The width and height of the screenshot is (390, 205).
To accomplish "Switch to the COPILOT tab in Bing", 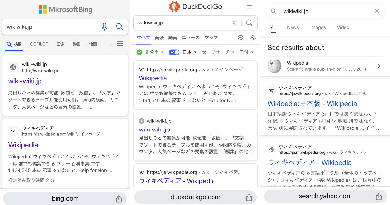I will click(x=39, y=44).
